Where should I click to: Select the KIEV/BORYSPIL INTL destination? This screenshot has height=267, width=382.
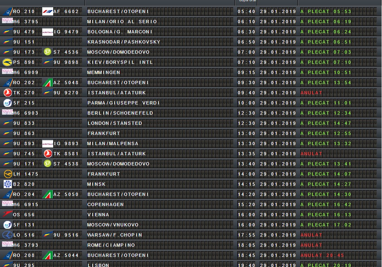point(120,62)
